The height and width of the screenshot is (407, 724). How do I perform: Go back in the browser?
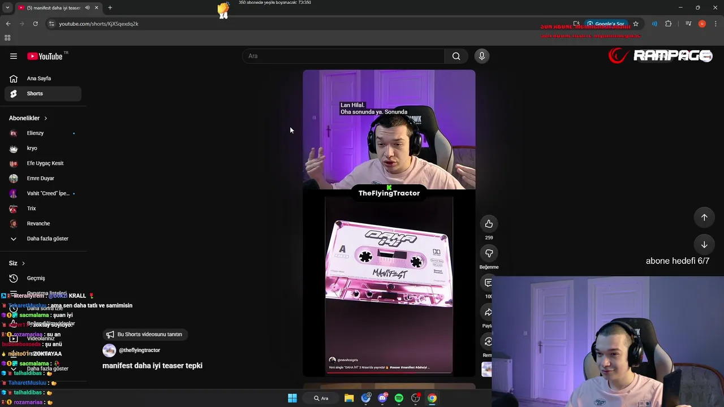point(8,24)
